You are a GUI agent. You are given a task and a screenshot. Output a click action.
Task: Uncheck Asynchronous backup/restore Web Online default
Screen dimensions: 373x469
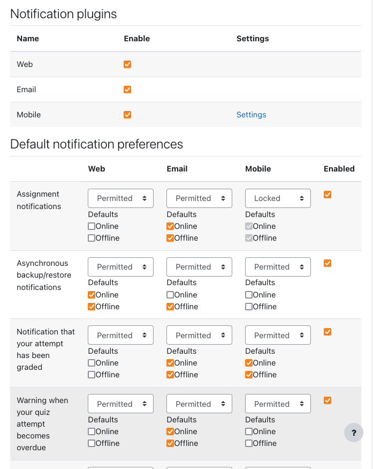(x=92, y=295)
